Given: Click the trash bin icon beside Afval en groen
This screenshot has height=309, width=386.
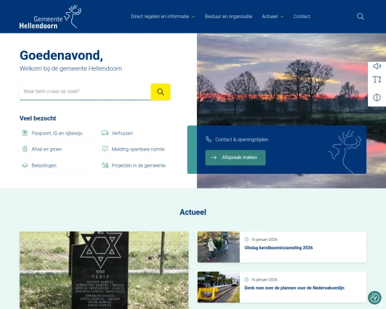Looking at the screenshot, I should coord(25,149).
